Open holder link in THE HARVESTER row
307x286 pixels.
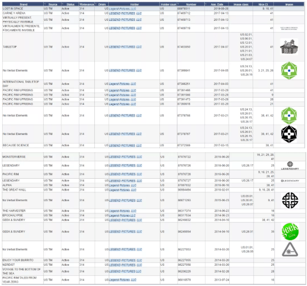tap(123, 211)
